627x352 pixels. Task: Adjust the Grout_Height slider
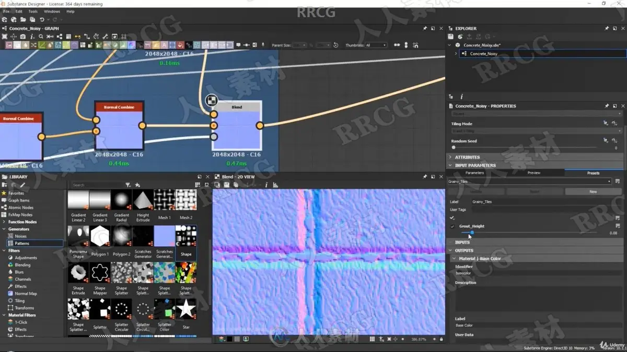pos(472,233)
